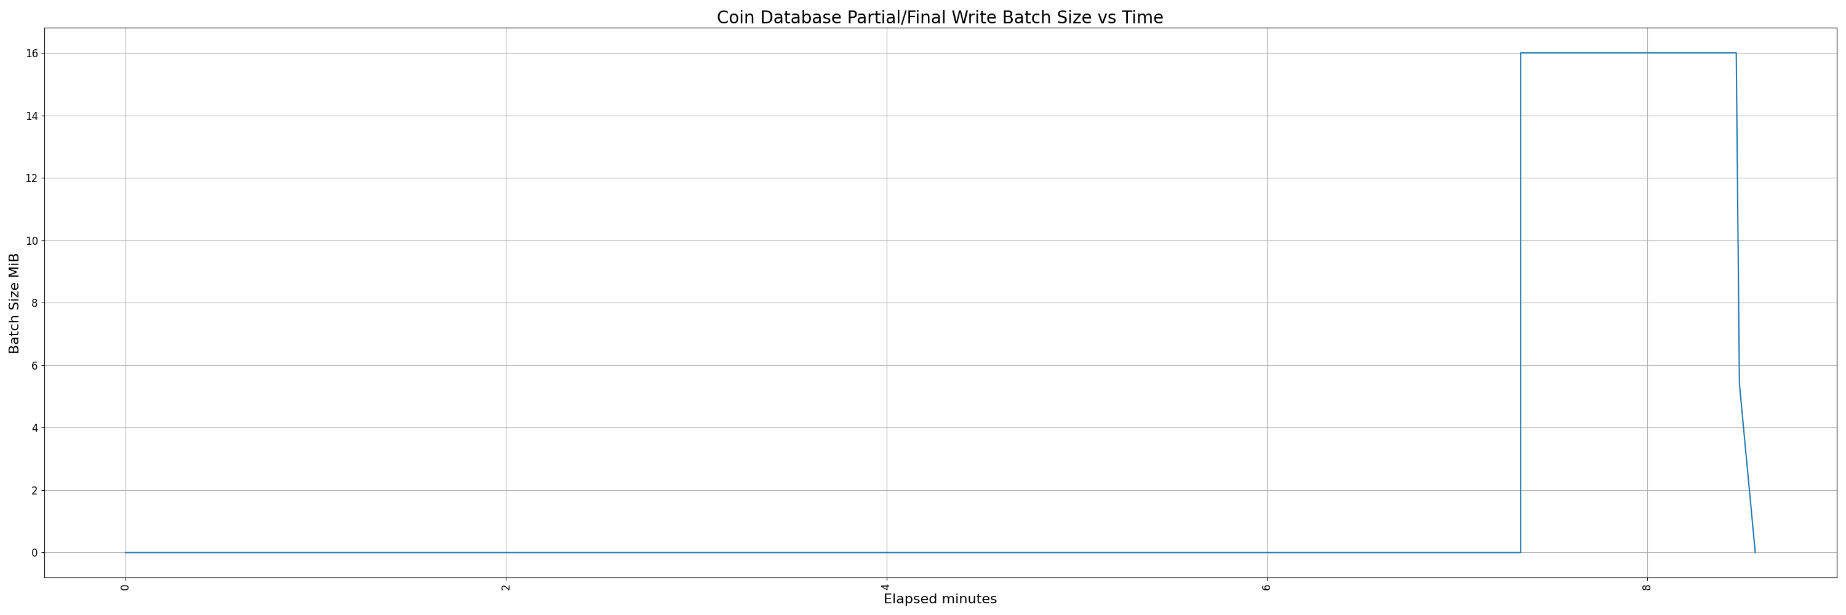Image resolution: width=1846 pixels, height=615 pixels.
Task: Click the y-axis tick label 6
Action: [34, 366]
